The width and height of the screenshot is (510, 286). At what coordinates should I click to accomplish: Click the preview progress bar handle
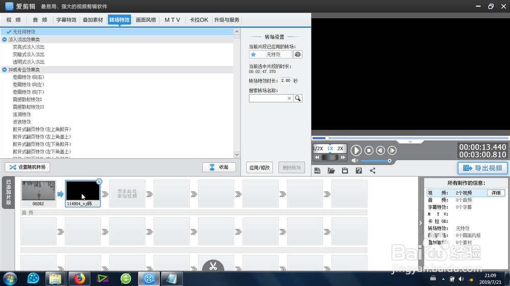pyautogui.click(x=327, y=138)
